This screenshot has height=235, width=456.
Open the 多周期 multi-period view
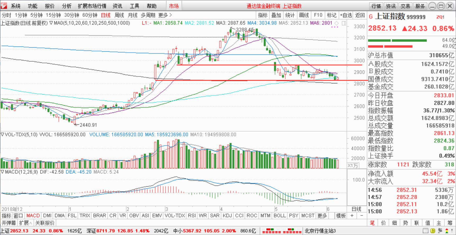148,15
